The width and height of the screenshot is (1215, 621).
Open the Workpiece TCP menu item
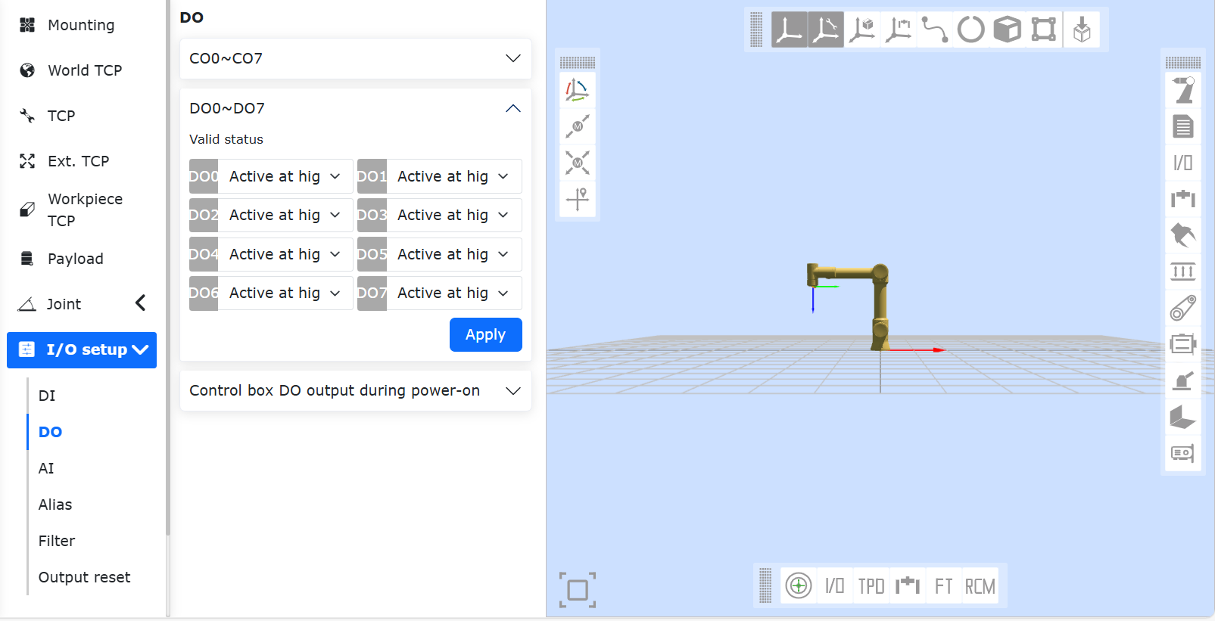click(x=82, y=210)
